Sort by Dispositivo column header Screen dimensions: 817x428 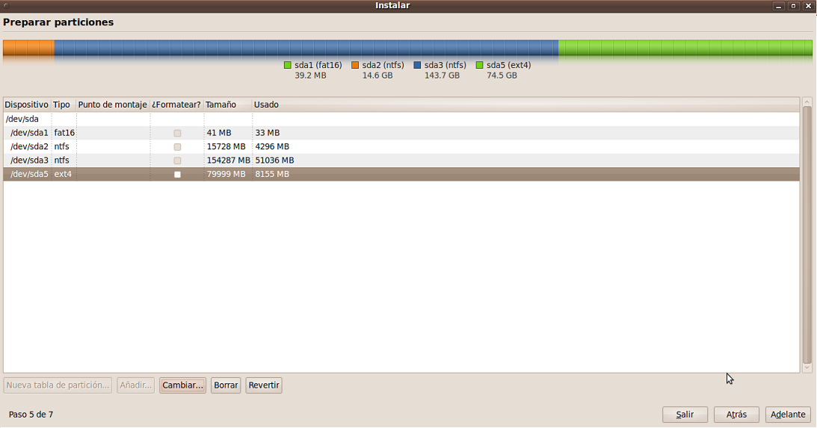pos(27,105)
